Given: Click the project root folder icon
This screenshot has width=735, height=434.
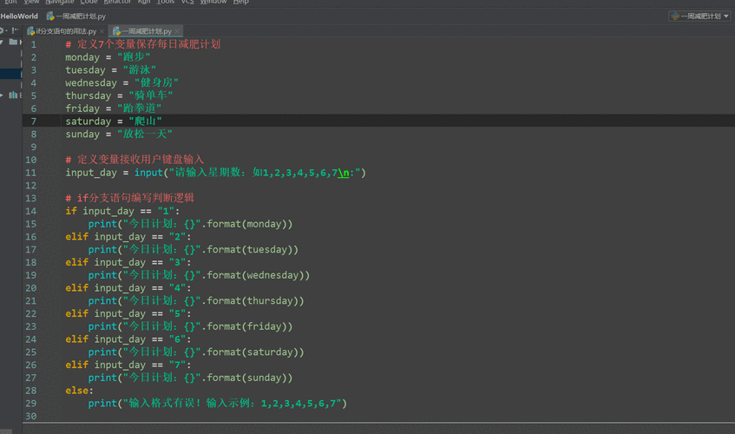Looking at the screenshot, I should click(x=13, y=43).
